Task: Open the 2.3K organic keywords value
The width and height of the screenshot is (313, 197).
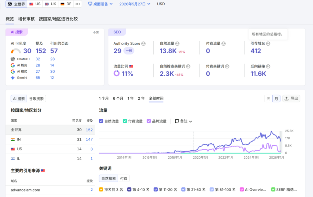Action: (x=167, y=74)
